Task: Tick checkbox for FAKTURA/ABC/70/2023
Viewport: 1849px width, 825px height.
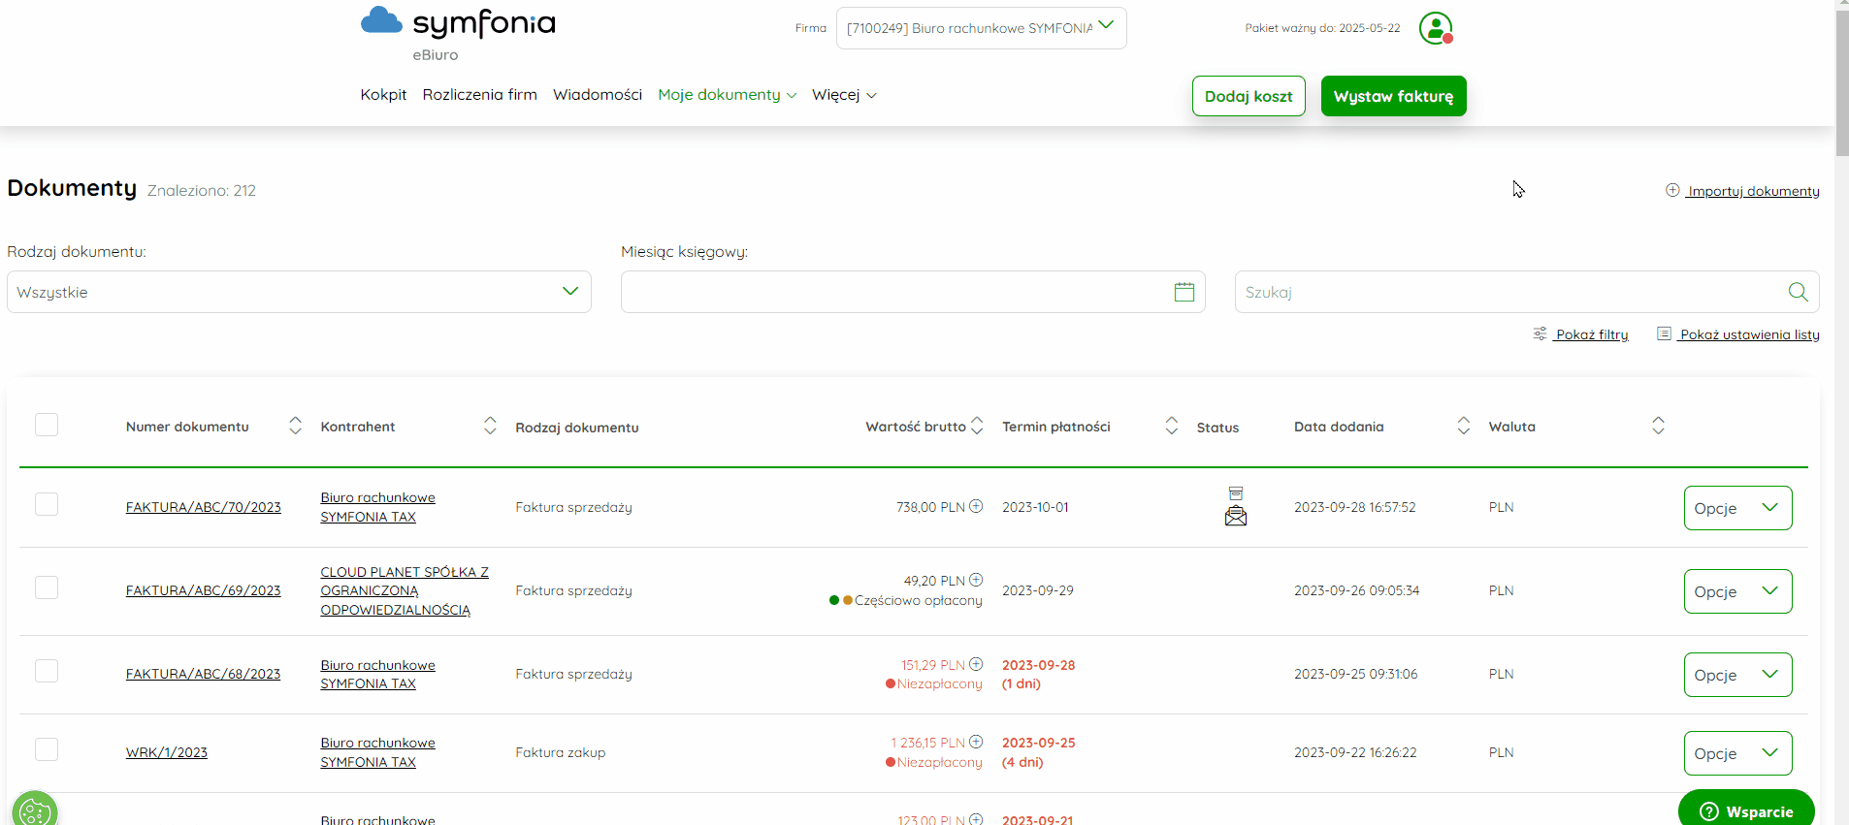Action: pos(47,504)
